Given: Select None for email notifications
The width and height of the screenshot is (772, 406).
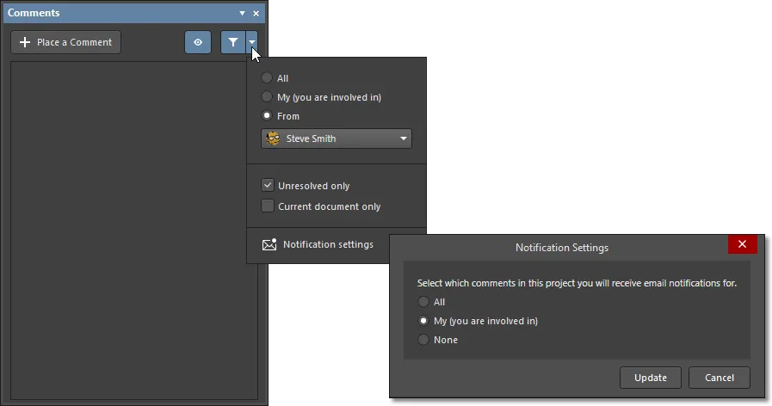Looking at the screenshot, I should 423,340.
